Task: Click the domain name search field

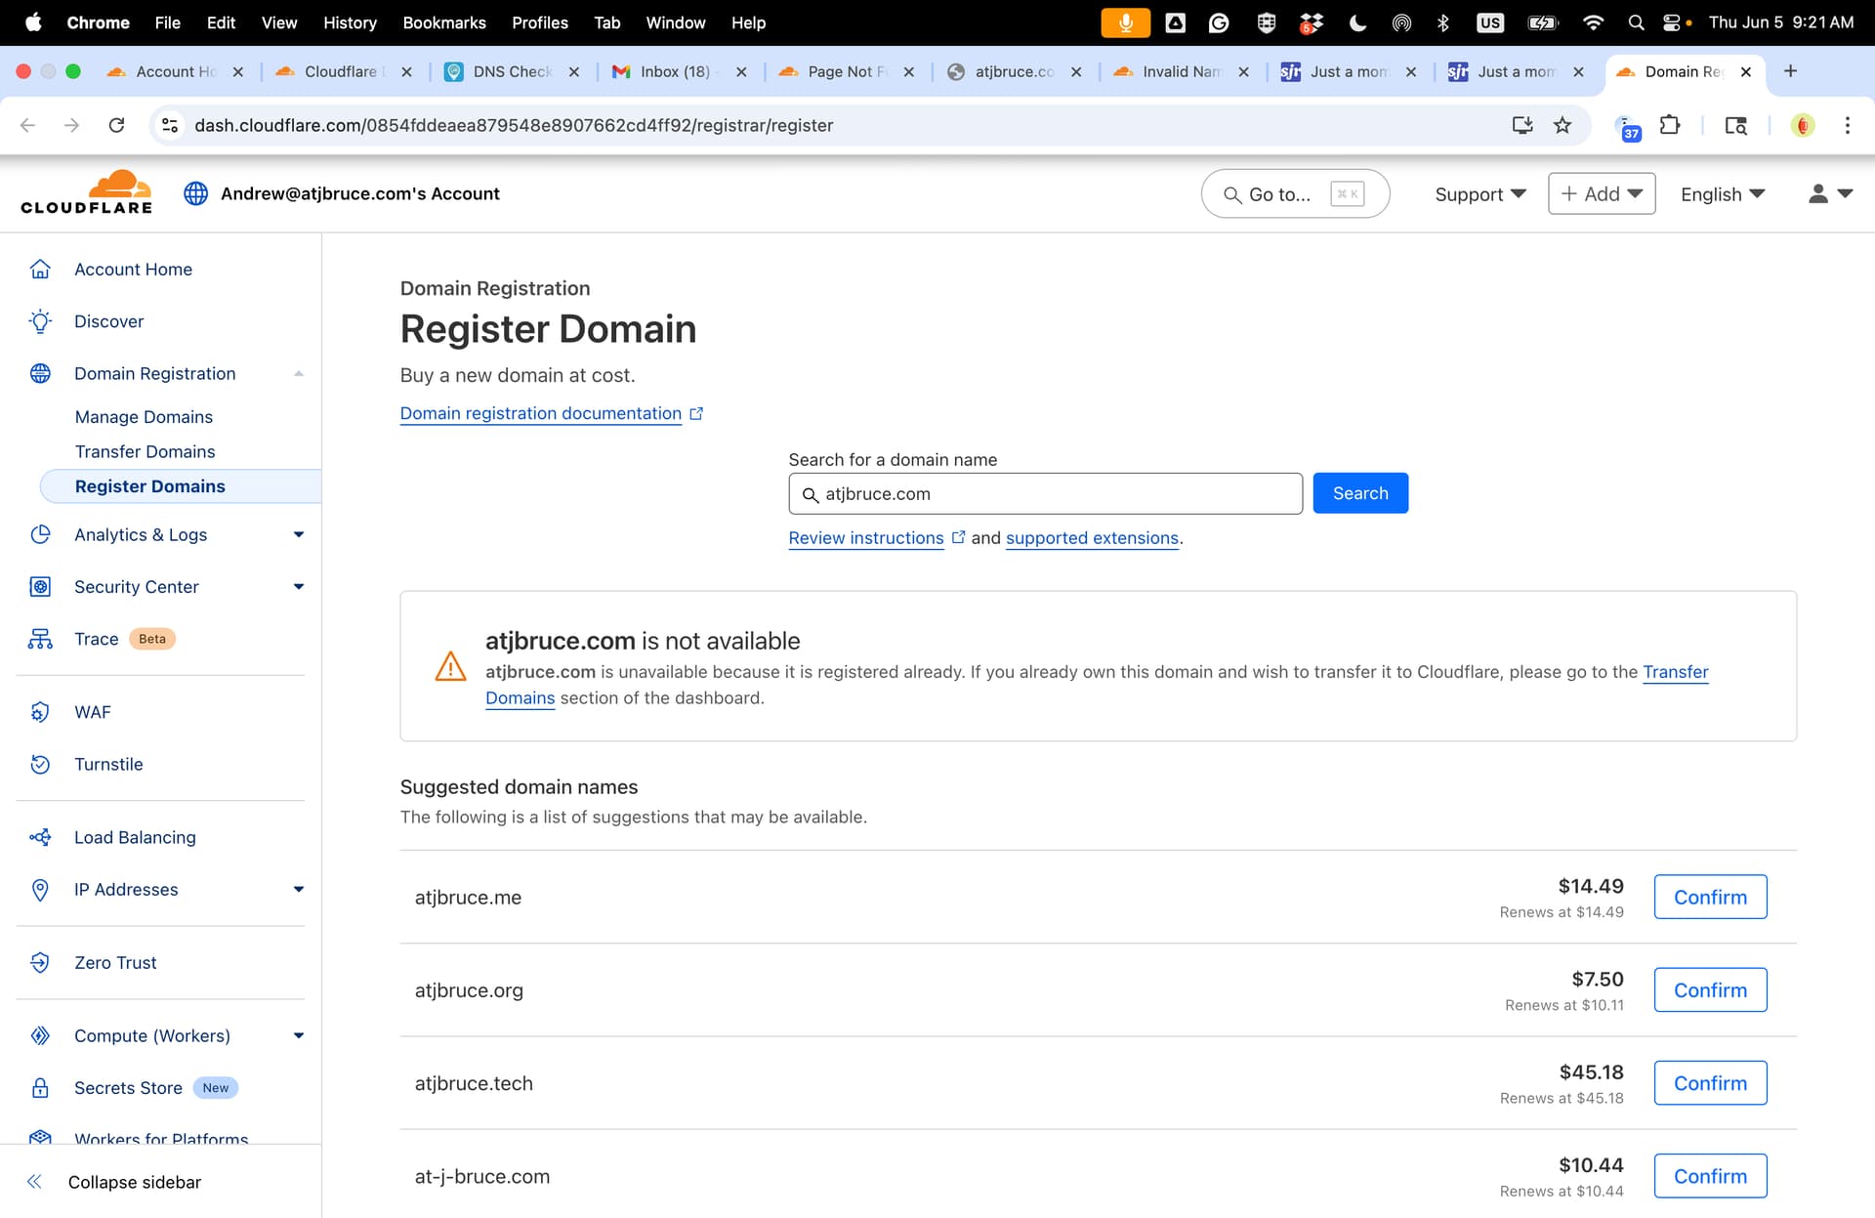Action: point(1045,493)
